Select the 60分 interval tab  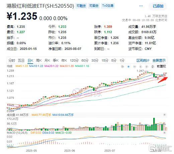click(x=85, y=61)
